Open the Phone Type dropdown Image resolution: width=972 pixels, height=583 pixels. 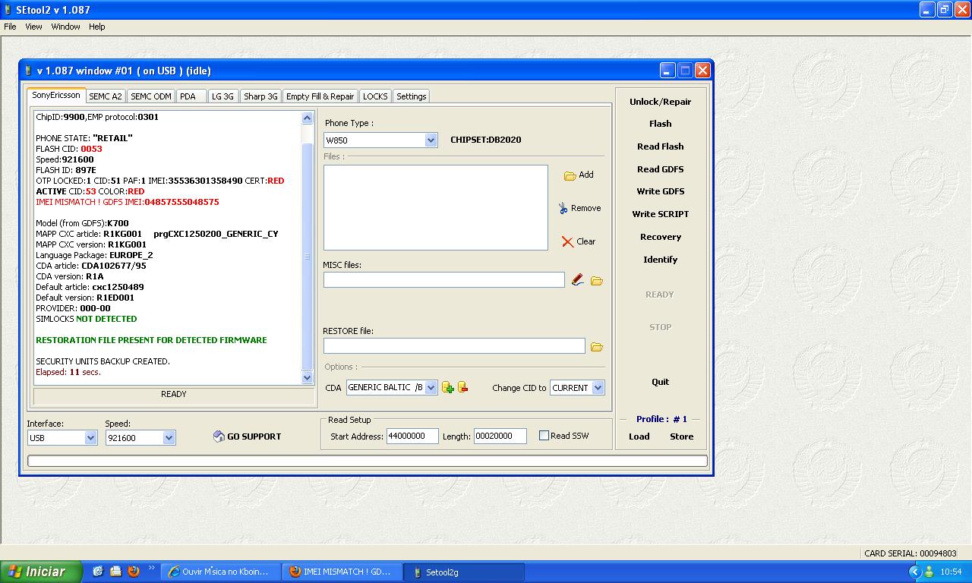(x=431, y=140)
